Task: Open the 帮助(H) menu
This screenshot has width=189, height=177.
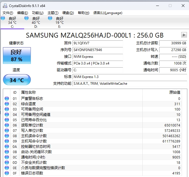Action: tap(84, 13)
